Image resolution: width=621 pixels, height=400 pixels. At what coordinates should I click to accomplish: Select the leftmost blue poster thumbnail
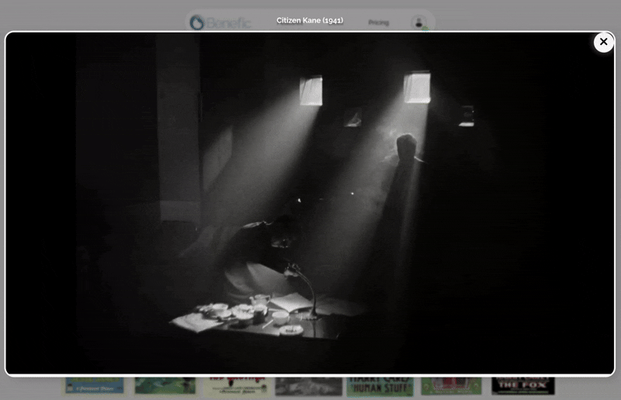(x=94, y=385)
